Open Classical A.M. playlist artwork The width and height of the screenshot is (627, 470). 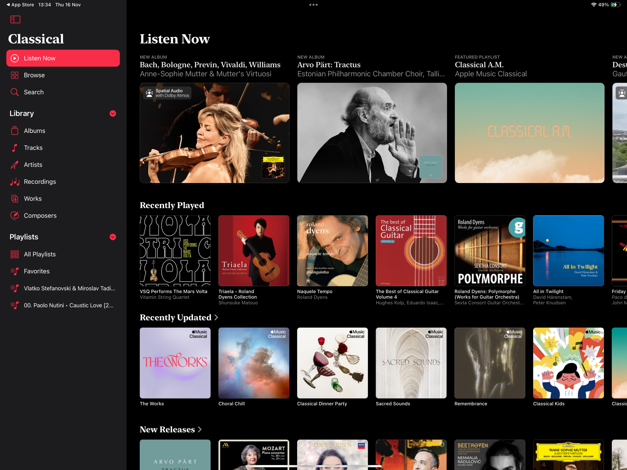click(x=530, y=133)
